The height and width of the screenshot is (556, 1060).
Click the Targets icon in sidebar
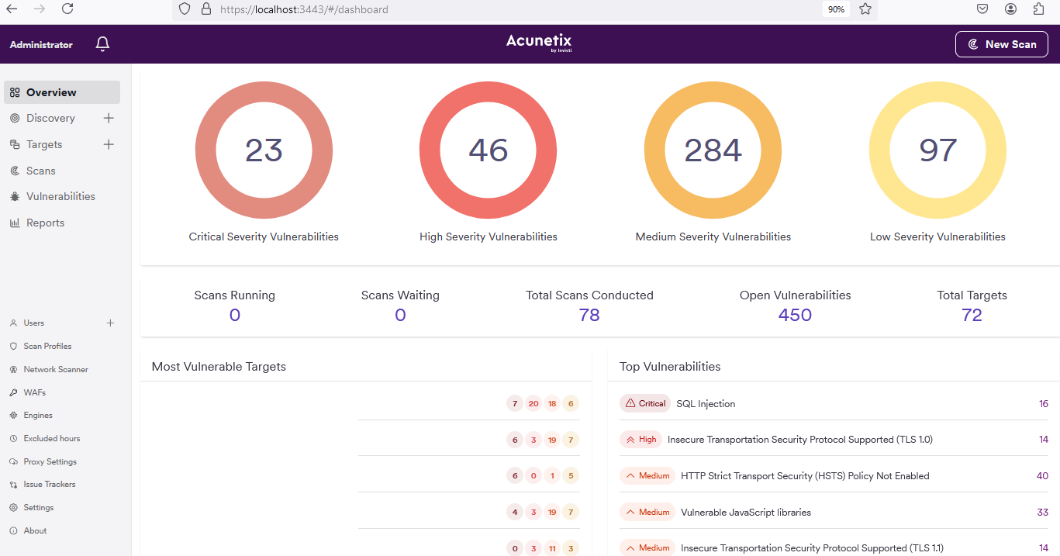click(x=14, y=144)
